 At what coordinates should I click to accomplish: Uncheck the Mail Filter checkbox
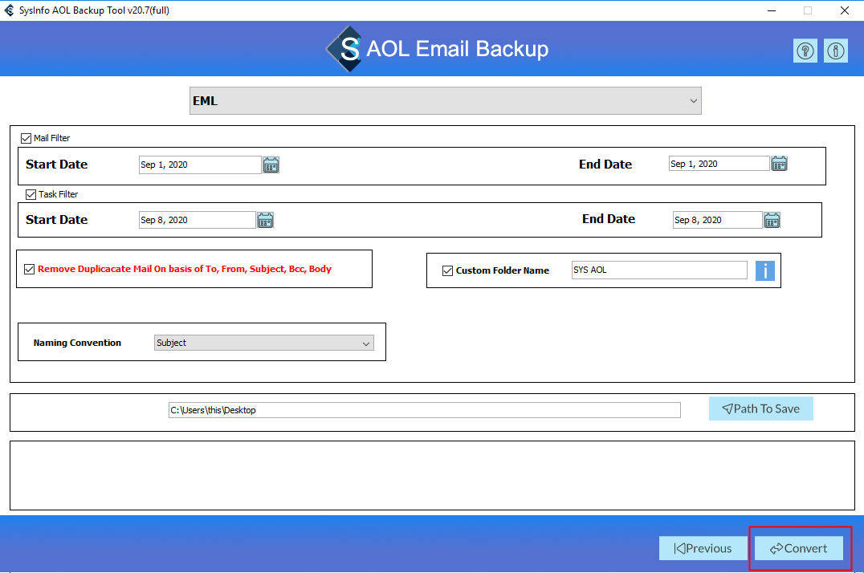[26, 138]
